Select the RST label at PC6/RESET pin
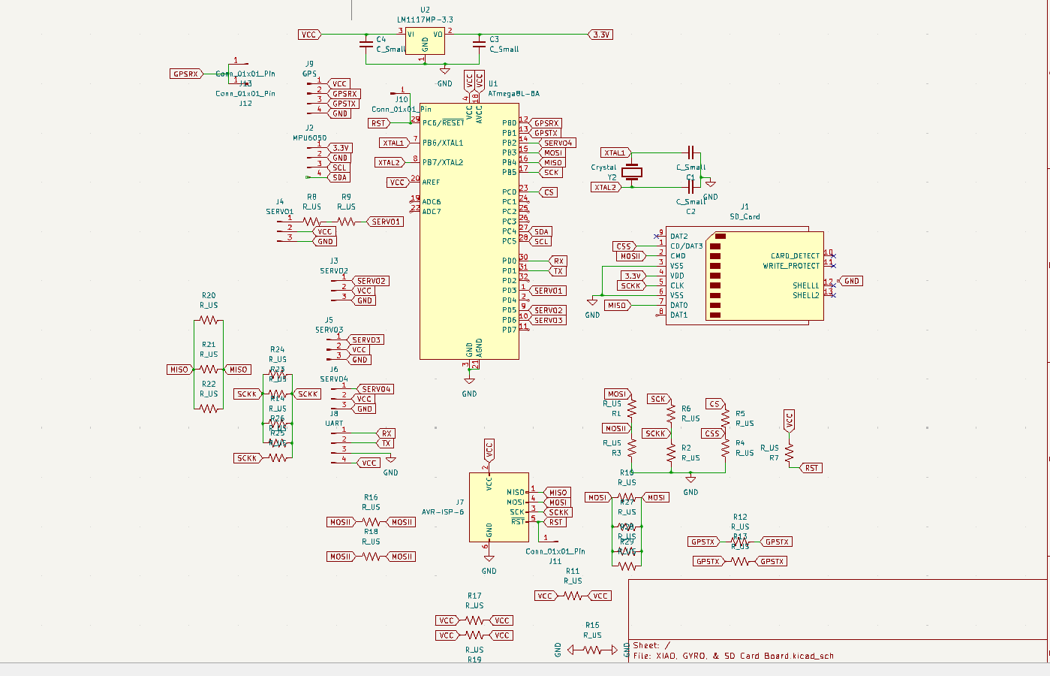This screenshot has height=676, width=1050. [378, 123]
